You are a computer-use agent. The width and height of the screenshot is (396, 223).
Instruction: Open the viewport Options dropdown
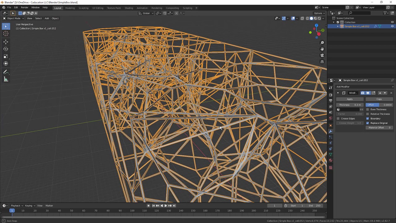(x=320, y=13)
